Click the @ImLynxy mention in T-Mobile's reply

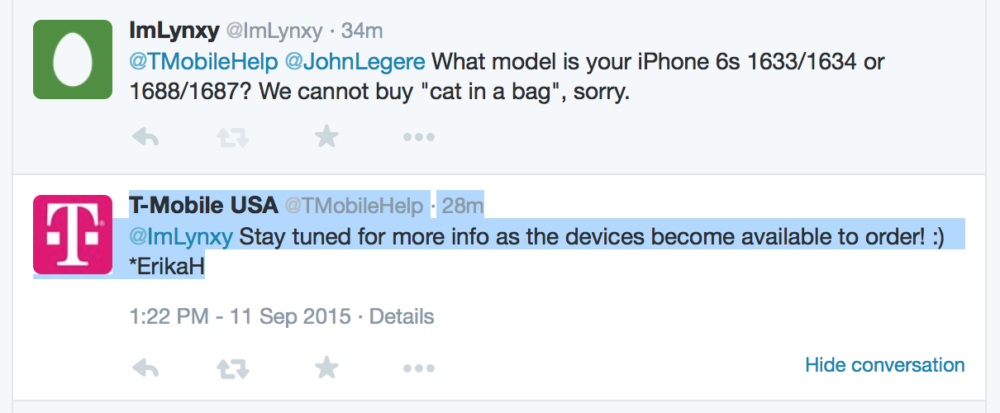[181, 237]
